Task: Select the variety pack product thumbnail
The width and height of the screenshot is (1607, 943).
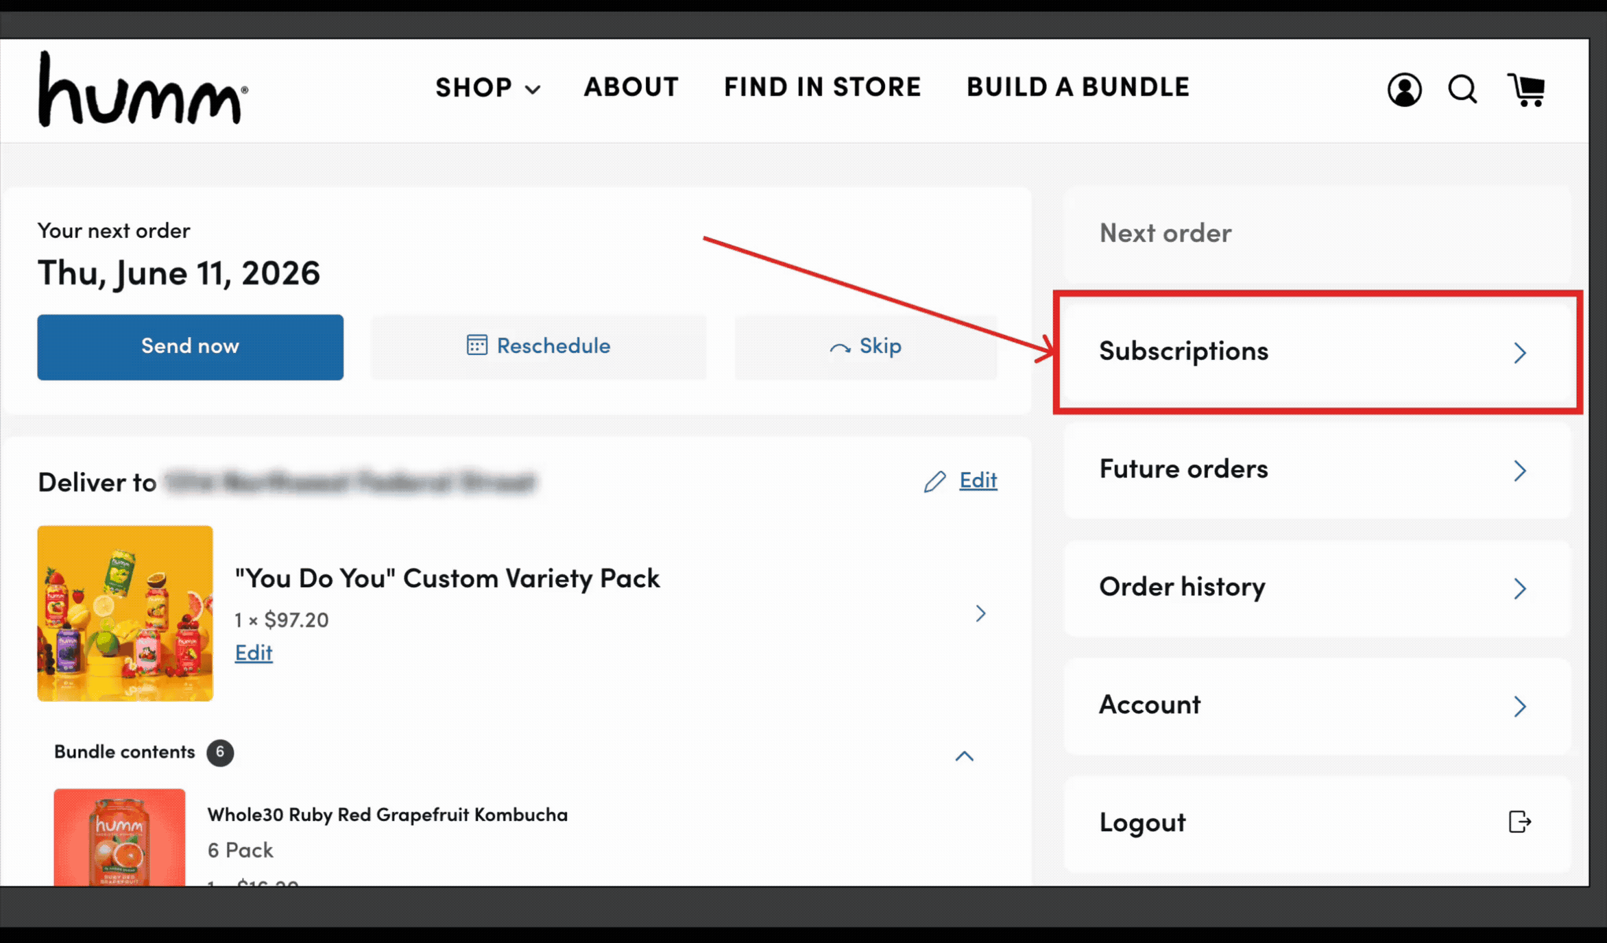Action: [x=125, y=613]
